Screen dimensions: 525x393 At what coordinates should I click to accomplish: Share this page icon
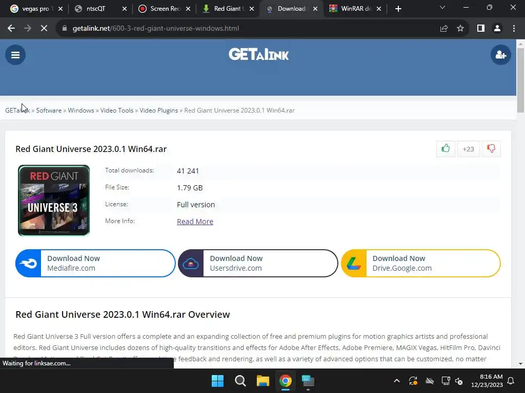[x=444, y=29]
